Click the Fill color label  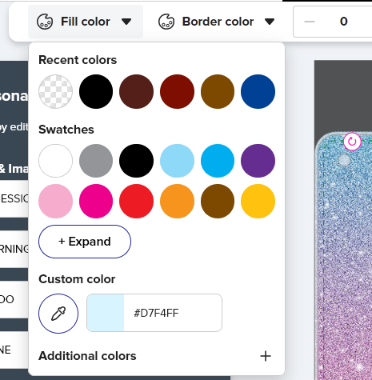click(x=86, y=22)
